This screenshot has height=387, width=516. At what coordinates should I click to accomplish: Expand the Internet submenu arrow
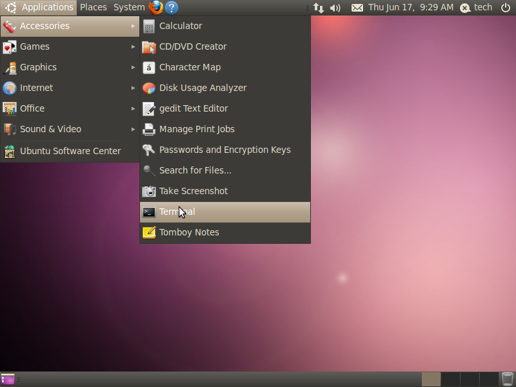point(134,88)
